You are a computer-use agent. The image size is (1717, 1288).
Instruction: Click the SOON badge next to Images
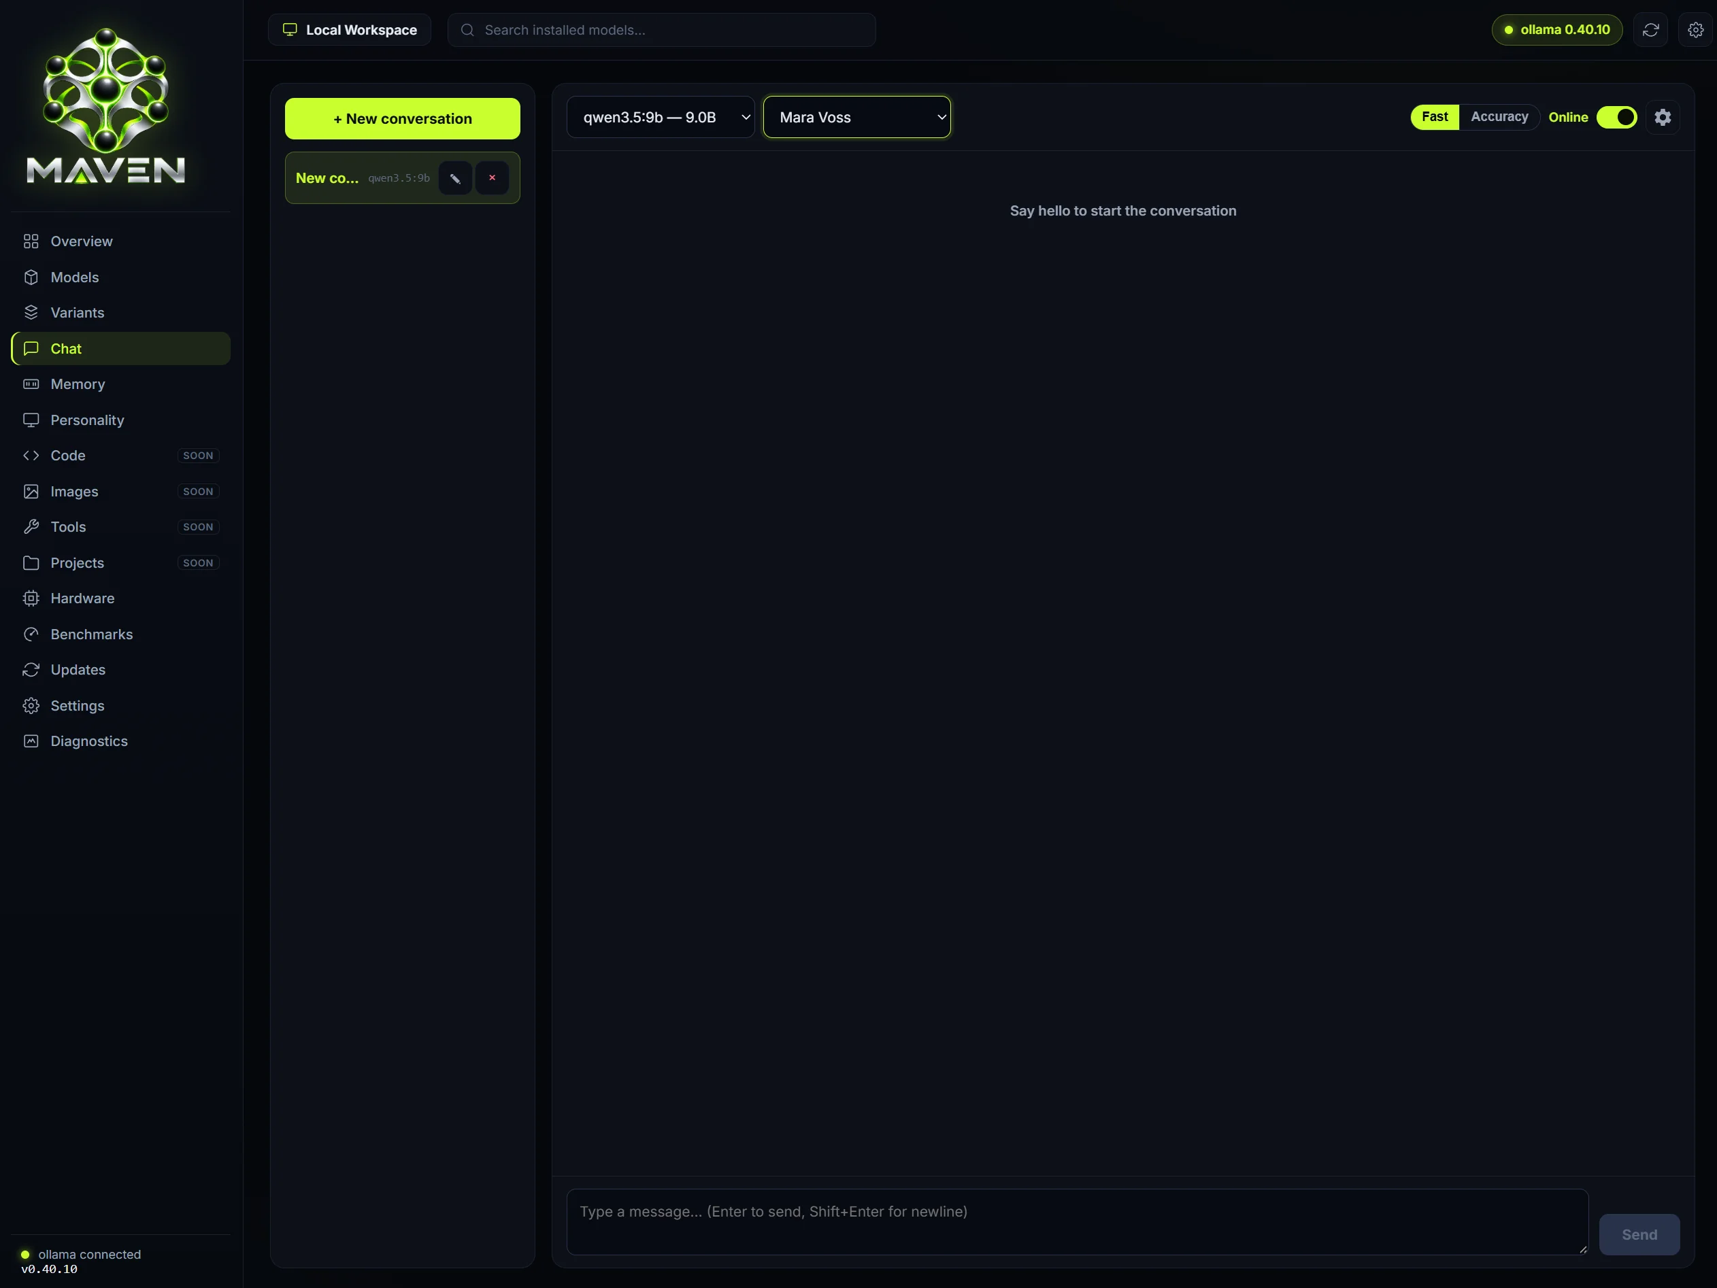point(198,491)
